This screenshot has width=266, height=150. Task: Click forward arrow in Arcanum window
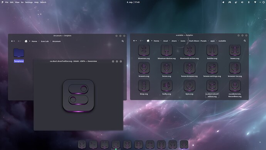pos(19,41)
